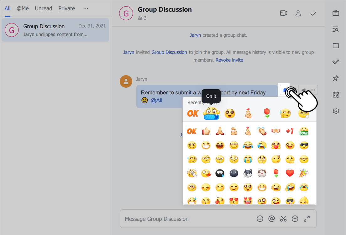Switch to the Unread tab
Image resolution: width=346 pixels, height=235 pixels.
coord(44,8)
